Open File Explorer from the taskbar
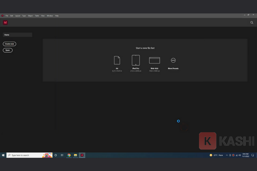This screenshot has width=257, height=171. tap(75, 155)
